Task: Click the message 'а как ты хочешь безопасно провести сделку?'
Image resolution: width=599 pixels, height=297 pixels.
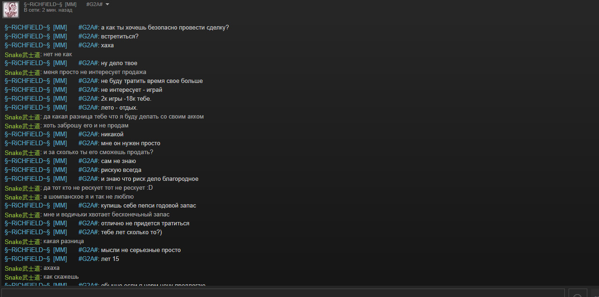Action: tap(165, 28)
